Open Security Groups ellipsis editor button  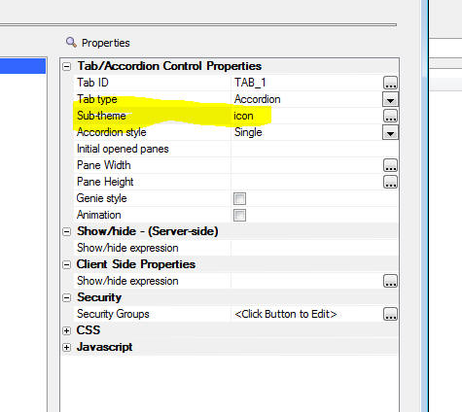[x=390, y=314]
